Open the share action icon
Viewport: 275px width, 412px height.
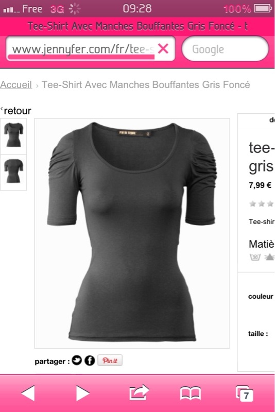tap(139, 392)
